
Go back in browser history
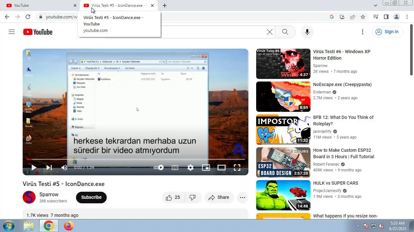pos(7,17)
